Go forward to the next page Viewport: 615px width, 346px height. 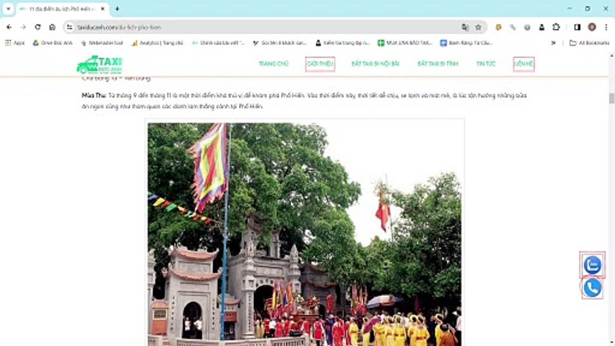pyautogui.click(x=23, y=27)
